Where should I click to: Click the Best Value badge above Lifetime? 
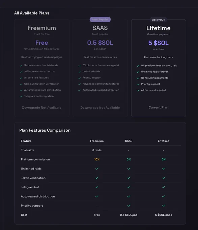point(159,20)
